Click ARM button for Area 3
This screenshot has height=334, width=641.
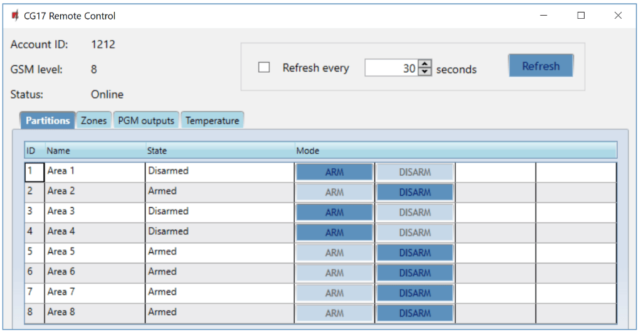click(x=334, y=213)
